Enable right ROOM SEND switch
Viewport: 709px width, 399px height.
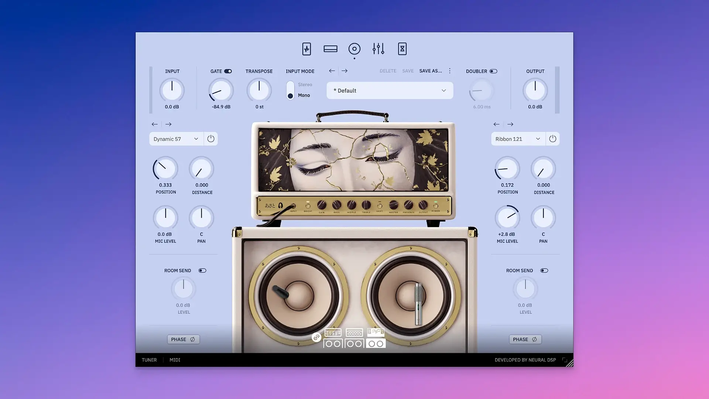tap(544, 270)
